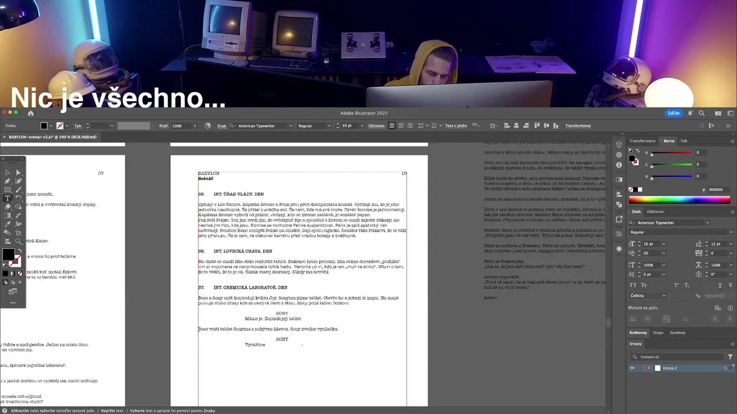
Task: Open the recolor artwork globe icon
Action: 208,125
